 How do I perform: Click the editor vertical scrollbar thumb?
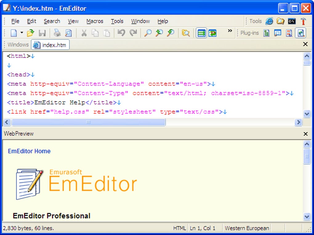[x=307, y=63]
